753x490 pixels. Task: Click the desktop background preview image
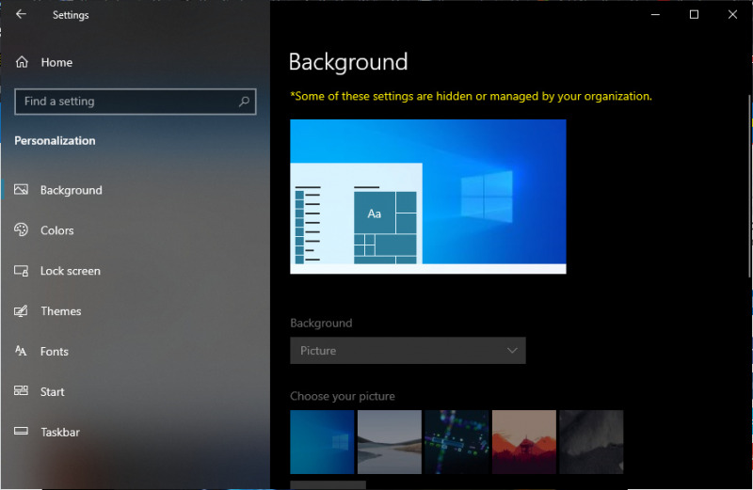[x=428, y=197]
